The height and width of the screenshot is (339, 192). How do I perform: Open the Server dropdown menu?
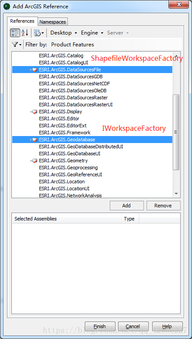pos(118,33)
